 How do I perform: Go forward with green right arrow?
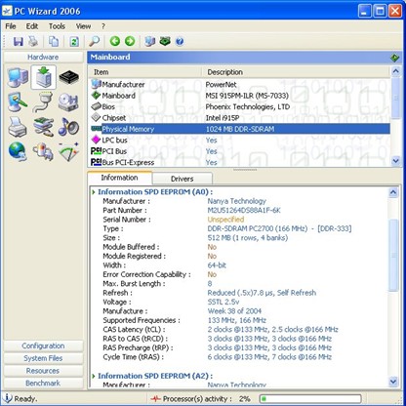click(x=130, y=41)
